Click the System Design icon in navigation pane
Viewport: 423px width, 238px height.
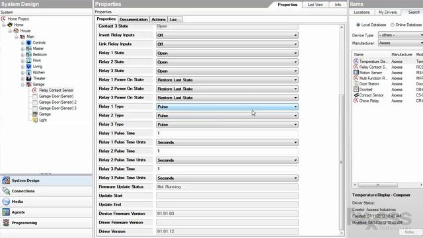pos(6,180)
